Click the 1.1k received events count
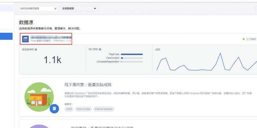The width and height of the screenshot is (257, 128). coord(52,59)
